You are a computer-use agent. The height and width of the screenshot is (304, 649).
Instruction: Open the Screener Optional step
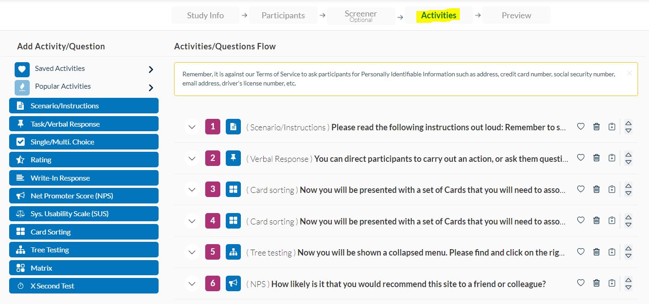[x=361, y=16]
